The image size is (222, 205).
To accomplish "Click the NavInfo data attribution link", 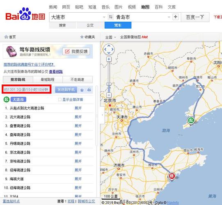I will (173, 203).
